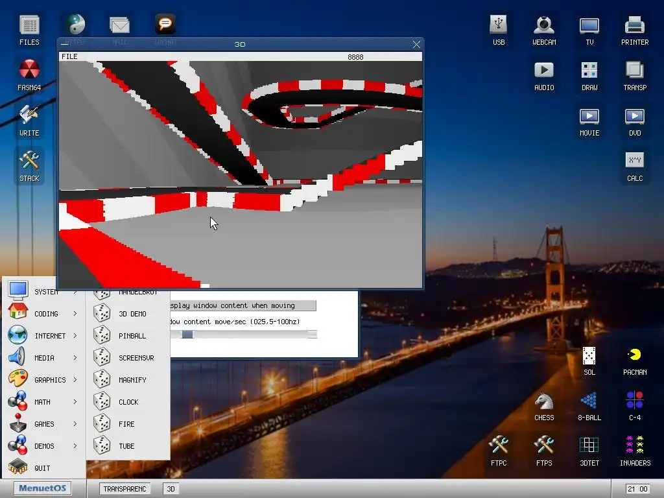Select MAGNIFY from the demos submenu
664x498 pixels.
(128, 380)
